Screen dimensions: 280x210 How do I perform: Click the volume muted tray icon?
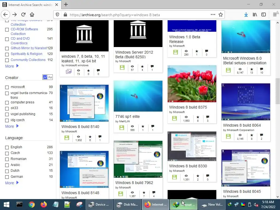[x=256, y=205]
